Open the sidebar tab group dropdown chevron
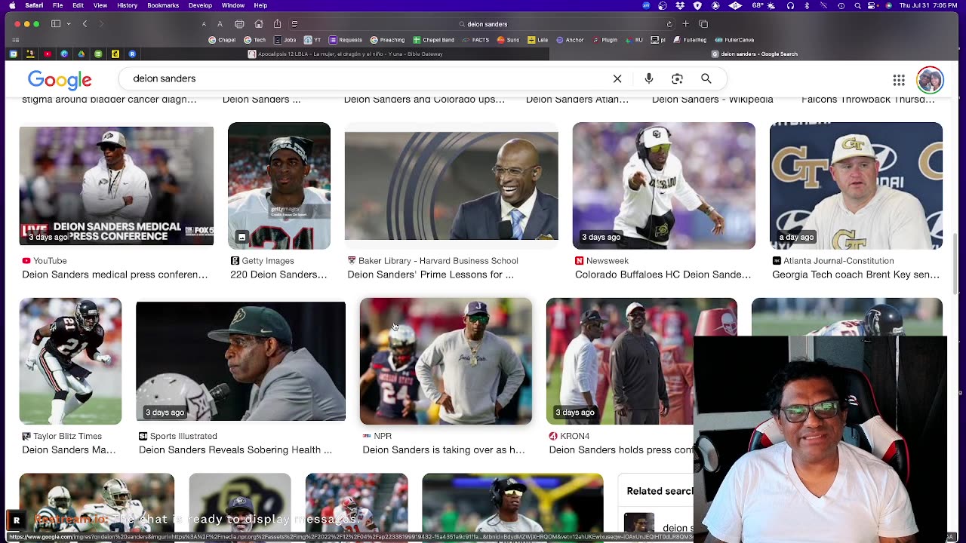 coord(68,24)
